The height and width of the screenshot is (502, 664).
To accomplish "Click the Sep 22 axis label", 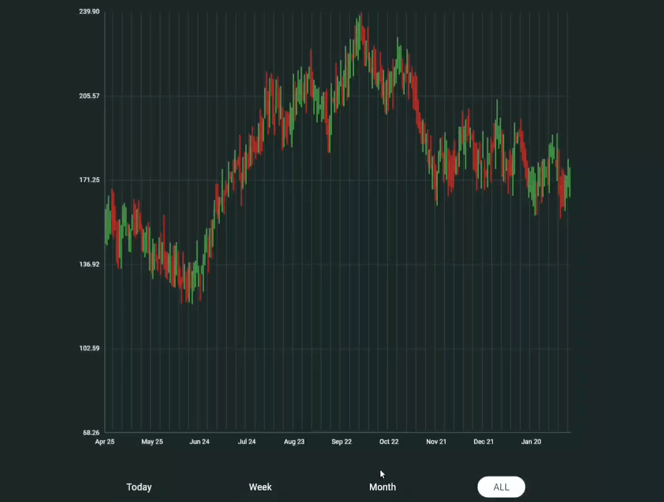I will [x=341, y=441].
